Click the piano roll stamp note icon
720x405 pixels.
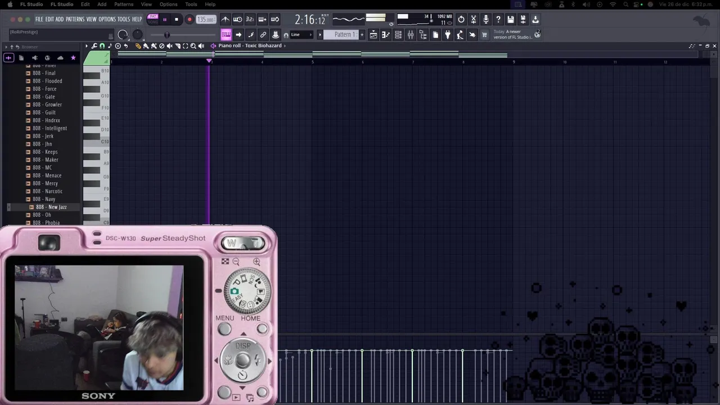coord(110,46)
